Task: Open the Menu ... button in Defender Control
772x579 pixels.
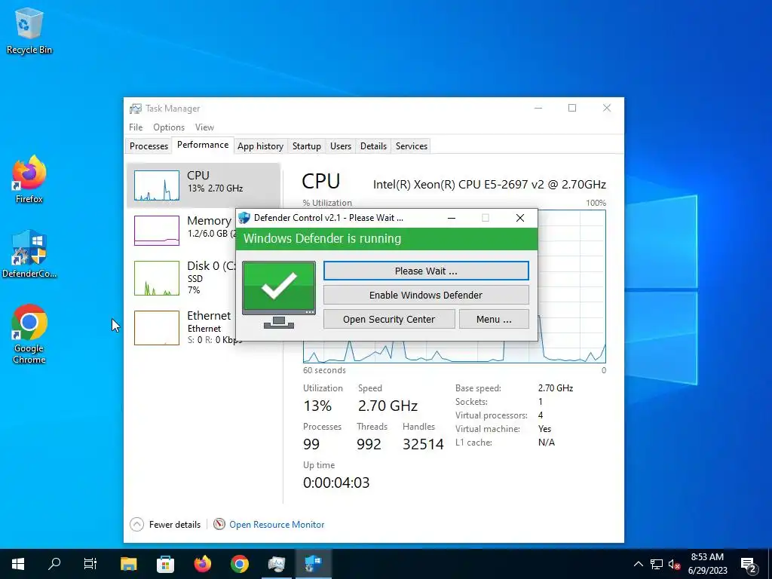Action: (494, 319)
